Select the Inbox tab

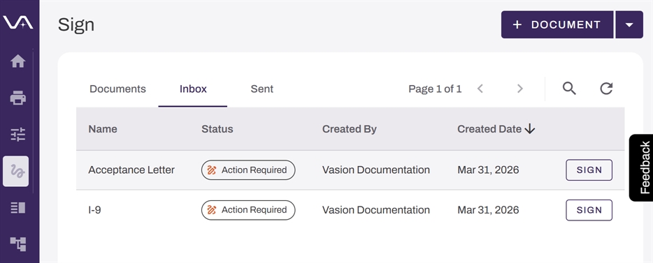(193, 89)
